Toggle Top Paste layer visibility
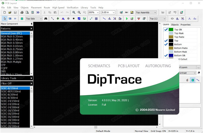Screen dimensions: 203x133 click(x=166, y=37)
